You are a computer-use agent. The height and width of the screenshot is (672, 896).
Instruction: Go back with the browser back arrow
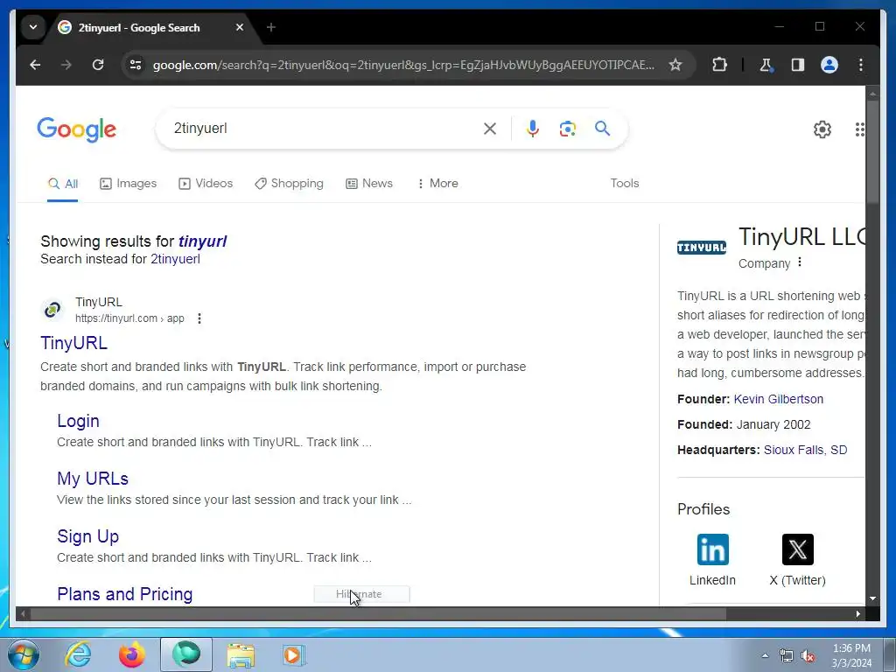[35, 65]
